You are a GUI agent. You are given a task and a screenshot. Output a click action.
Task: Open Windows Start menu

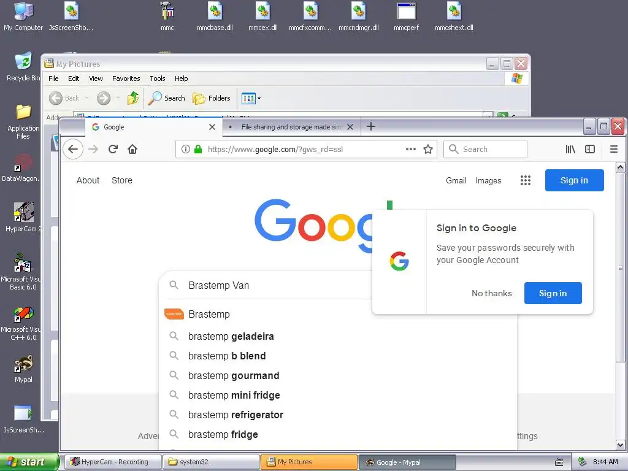[x=29, y=462]
